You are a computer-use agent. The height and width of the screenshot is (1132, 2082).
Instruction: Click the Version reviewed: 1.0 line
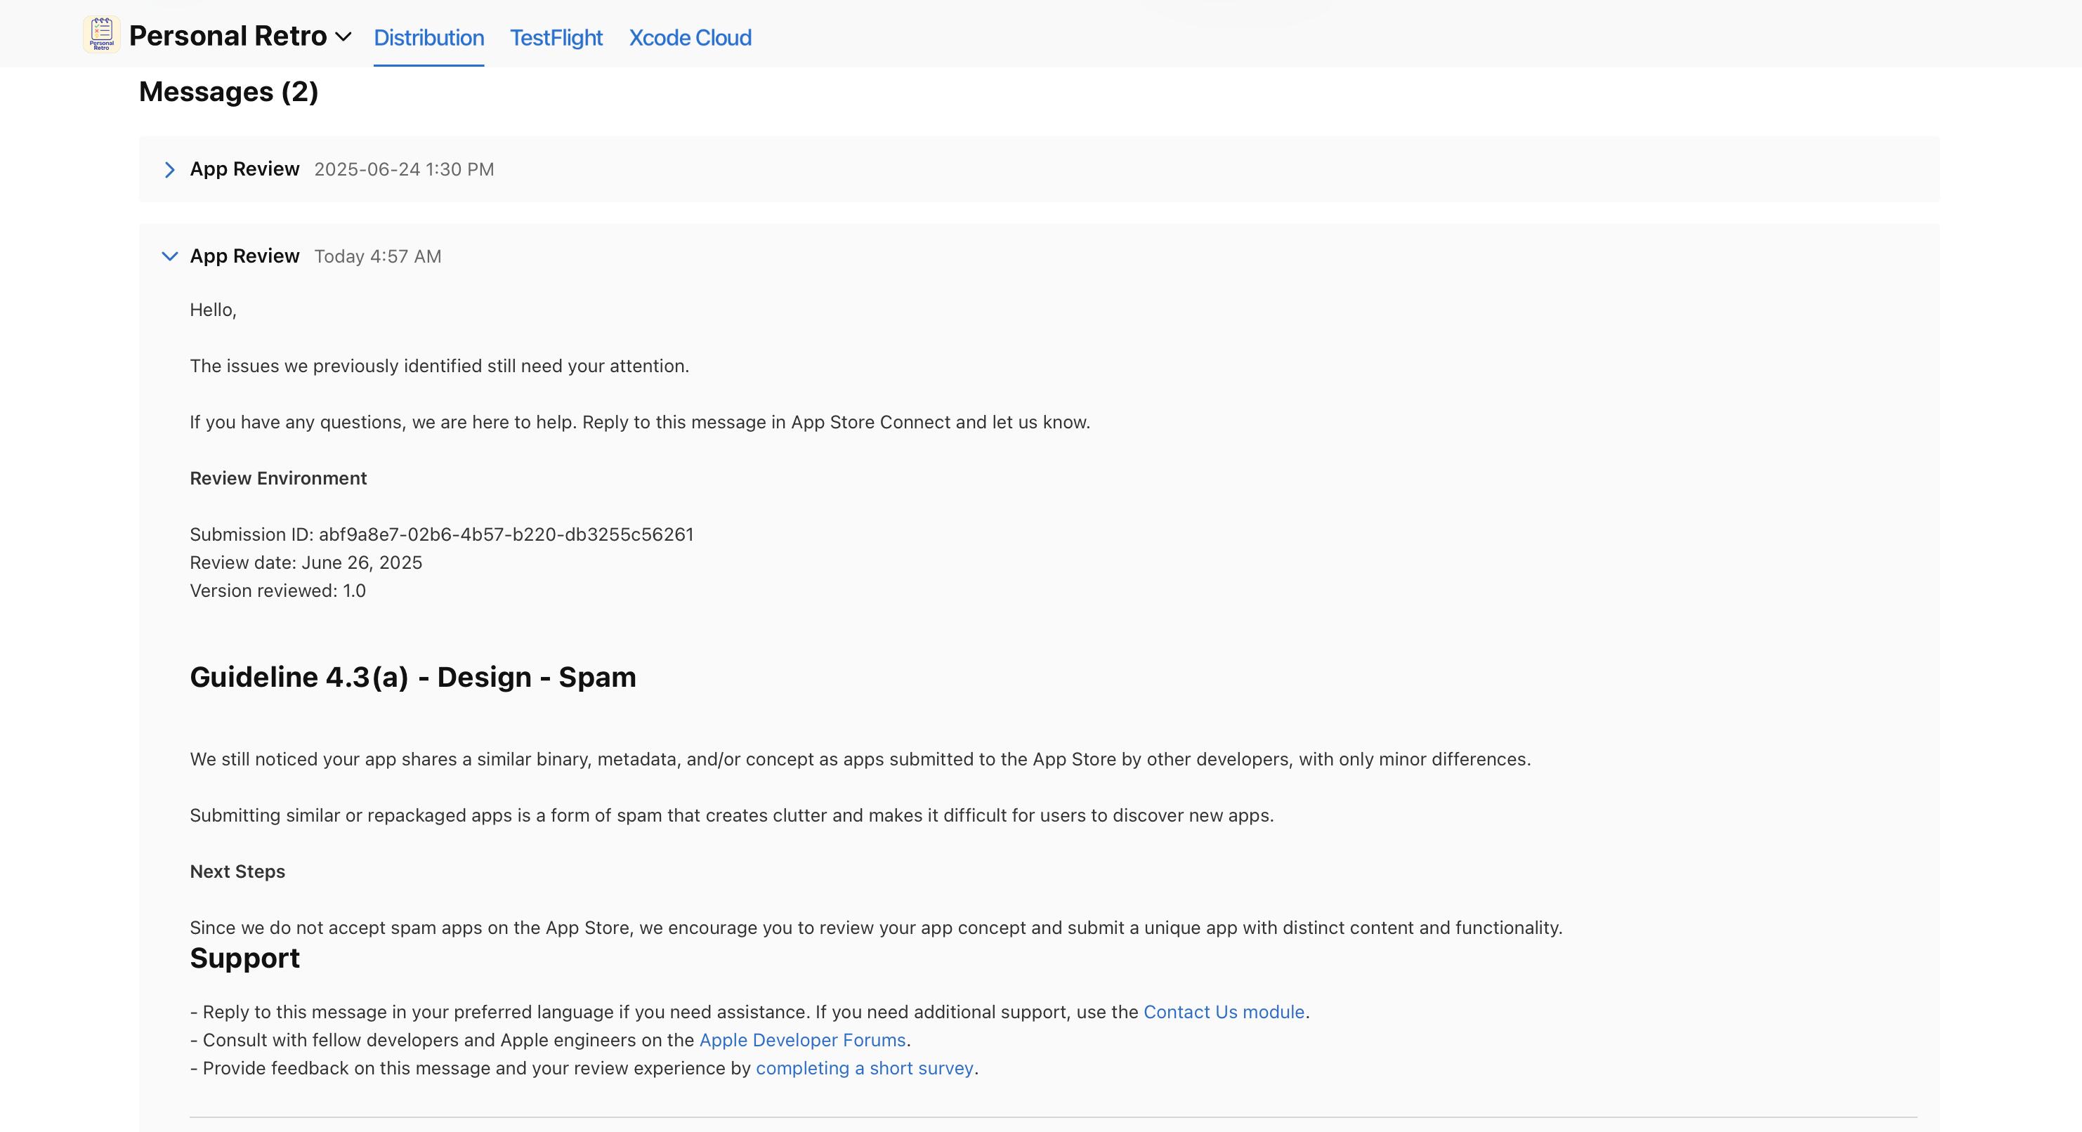coord(278,591)
